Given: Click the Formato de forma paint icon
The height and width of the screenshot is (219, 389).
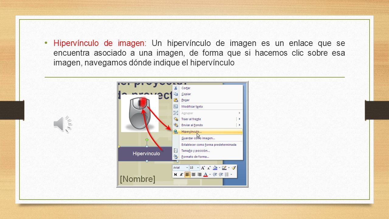Looking at the screenshot, I should [x=176, y=157].
